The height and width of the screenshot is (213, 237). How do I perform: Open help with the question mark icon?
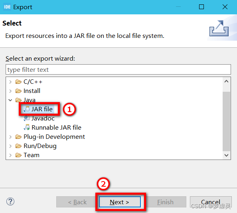click(10, 201)
